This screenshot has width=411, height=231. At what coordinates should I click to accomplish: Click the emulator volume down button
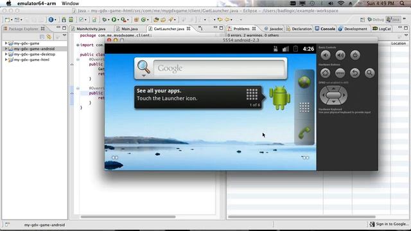326,55
